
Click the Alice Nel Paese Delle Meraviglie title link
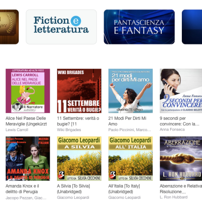[26, 121]
